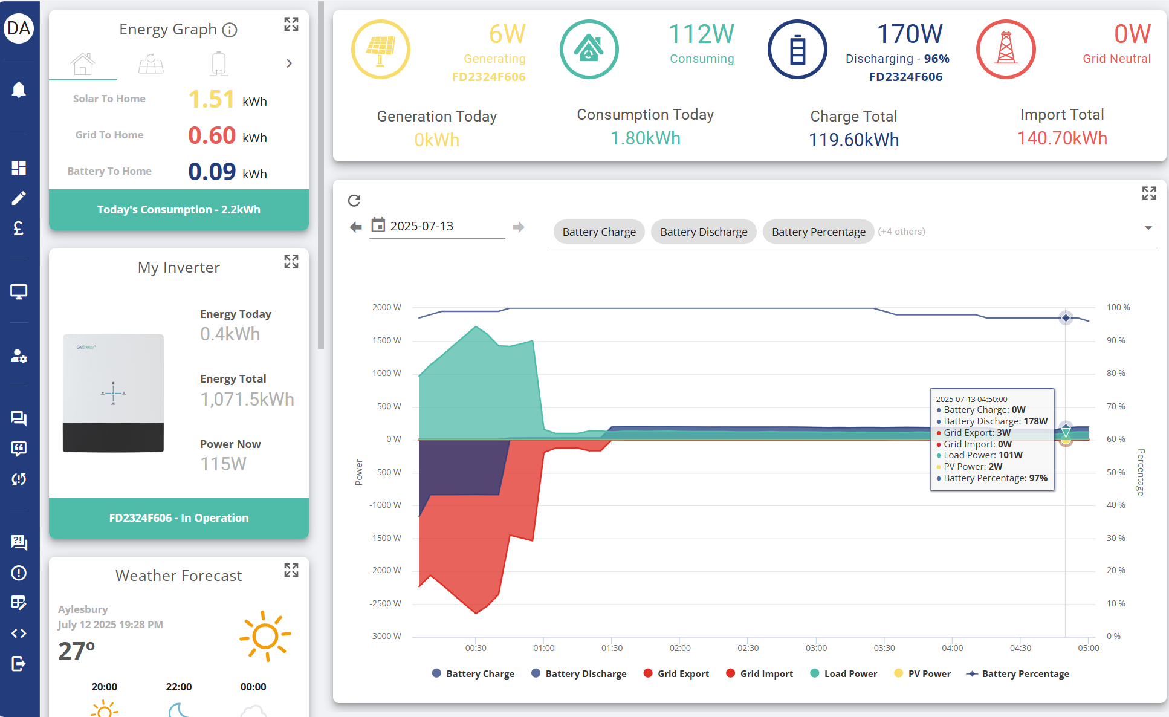Open the monitor display icon in sidebar
The width and height of the screenshot is (1169, 717).
pos(19,292)
